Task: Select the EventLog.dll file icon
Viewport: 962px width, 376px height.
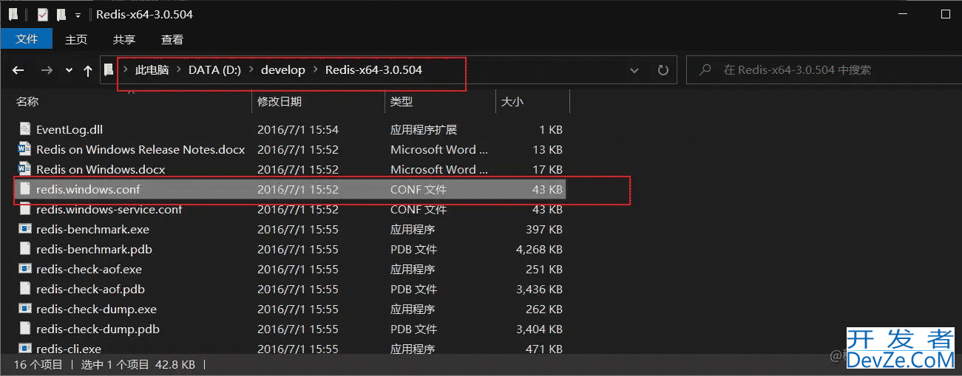Action: (25, 129)
